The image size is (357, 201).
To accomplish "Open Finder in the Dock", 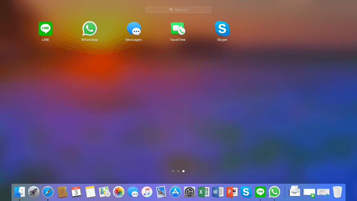I will (x=20, y=192).
